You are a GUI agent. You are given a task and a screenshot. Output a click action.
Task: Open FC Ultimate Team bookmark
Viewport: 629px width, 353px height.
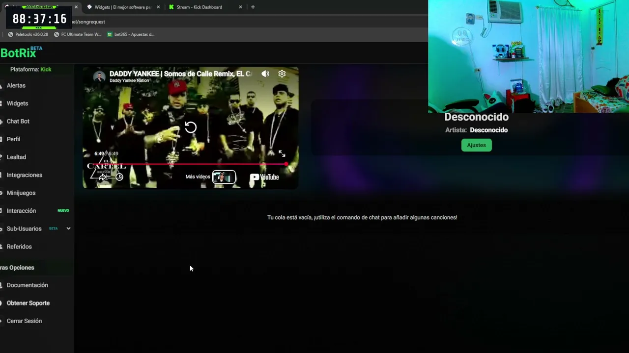pyautogui.click(x=78, y=34)
